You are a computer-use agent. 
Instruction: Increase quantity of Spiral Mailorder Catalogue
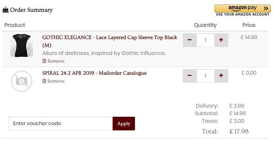(x=221, y=75)
